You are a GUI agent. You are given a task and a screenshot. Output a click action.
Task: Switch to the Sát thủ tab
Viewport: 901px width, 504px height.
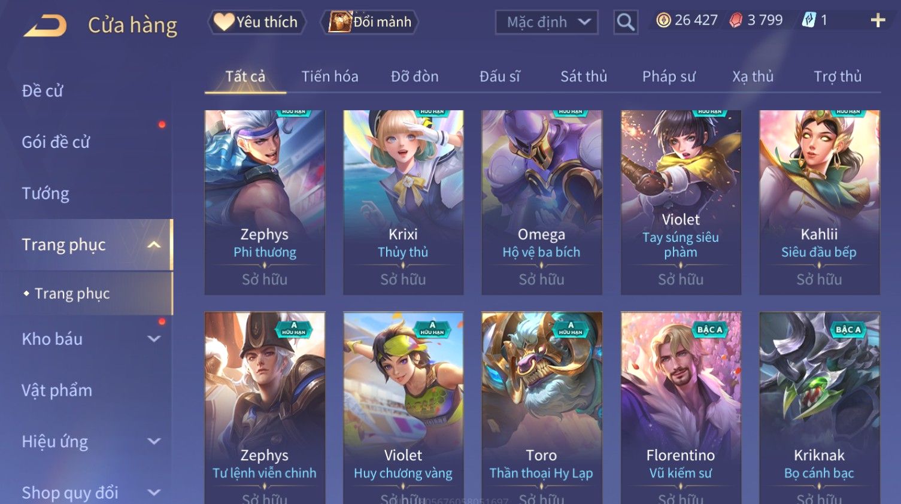click(x=584, y=77)
